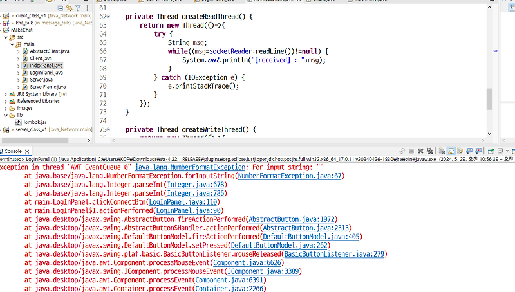This screenshot has height=292, width=515.
Task: Click main package icon
Action: (19, 44)
